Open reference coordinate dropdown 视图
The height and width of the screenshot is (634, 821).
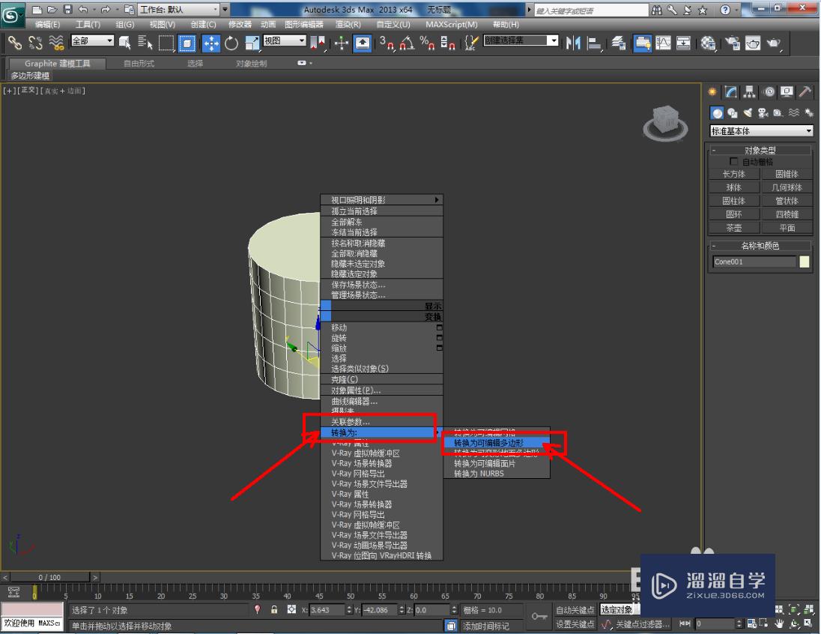click(x=285, y=40)
